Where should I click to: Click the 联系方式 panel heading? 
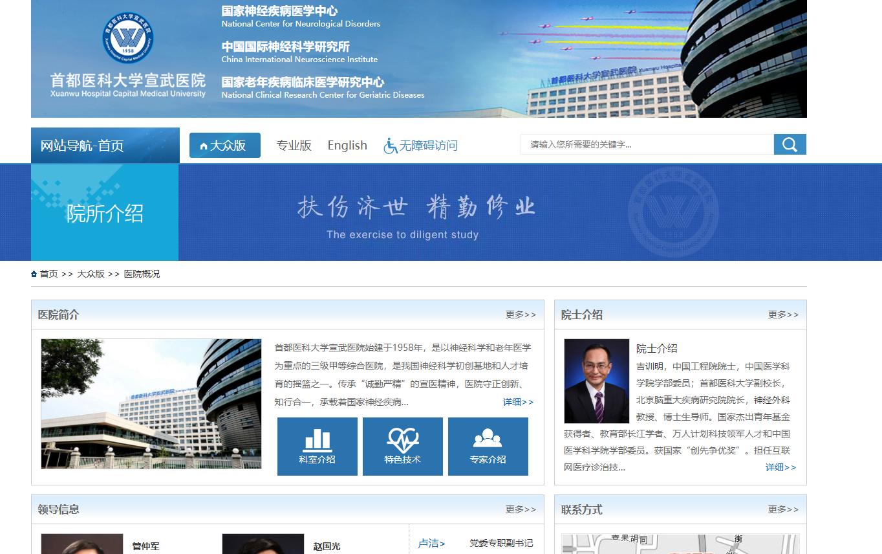point(582,509)
